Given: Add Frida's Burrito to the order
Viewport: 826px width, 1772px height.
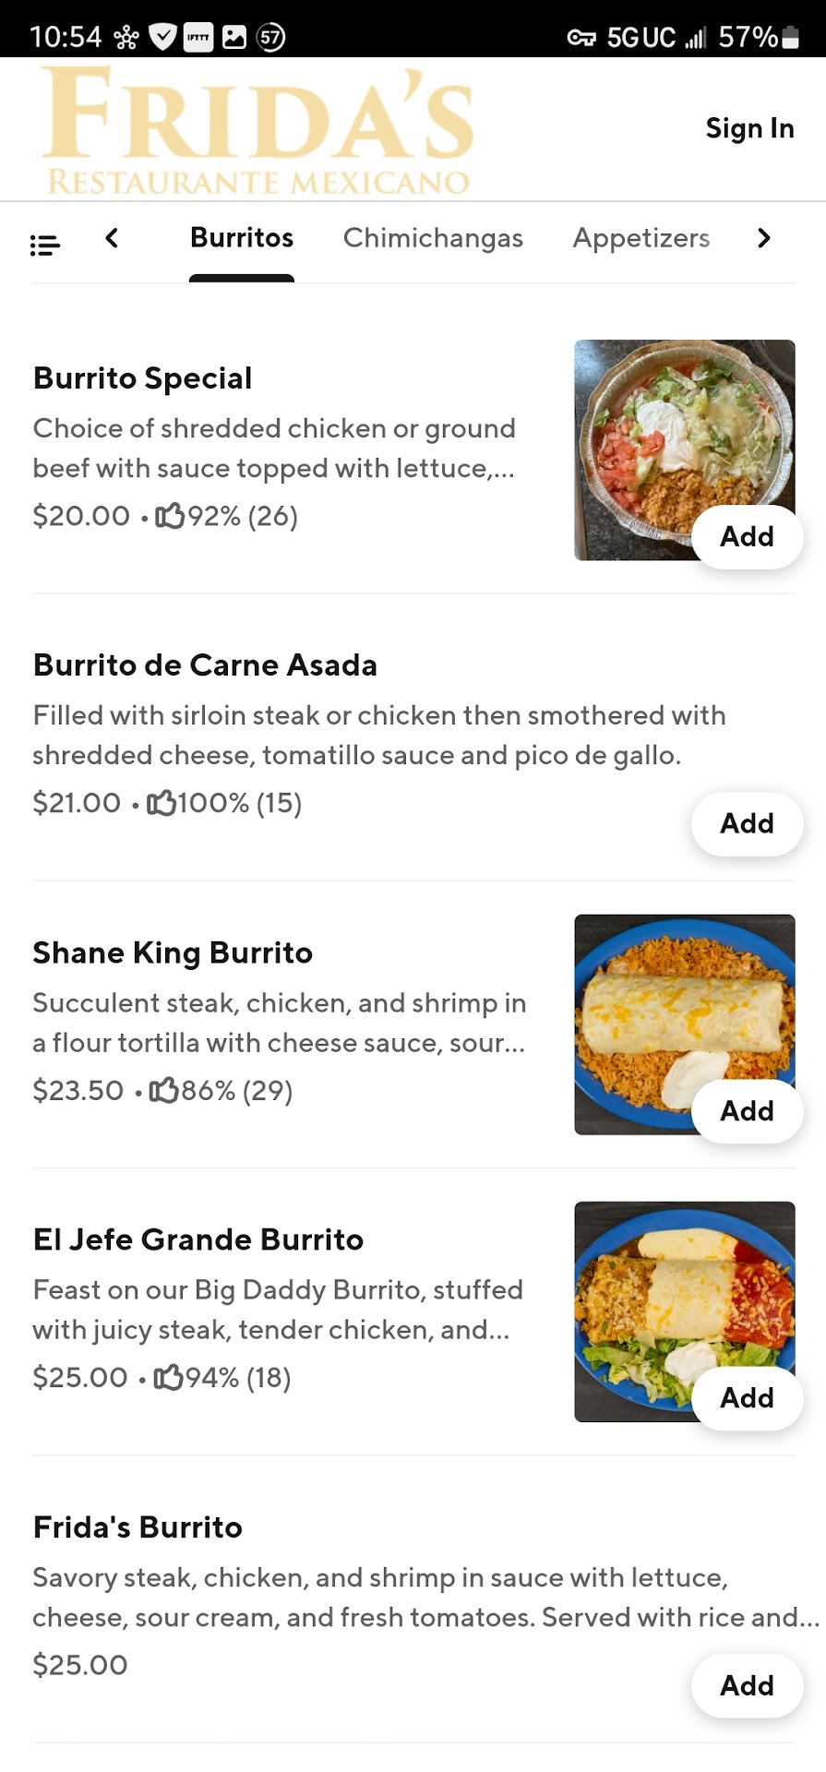Looking at the screenshot, I should pyautogui.click(x=747, y=1685).
